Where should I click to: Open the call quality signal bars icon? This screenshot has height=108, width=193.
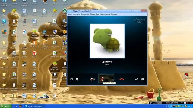click(136, 79)
